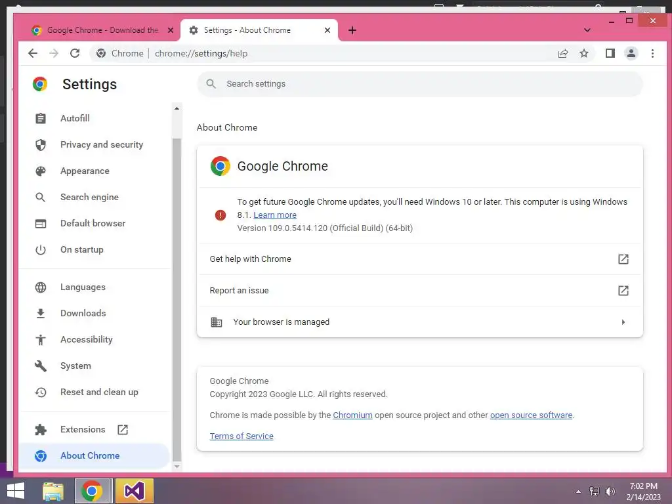Click the Autofill clipboard icon
The image size is (672, 504).
pyautogui.click(x=41, y=118)
